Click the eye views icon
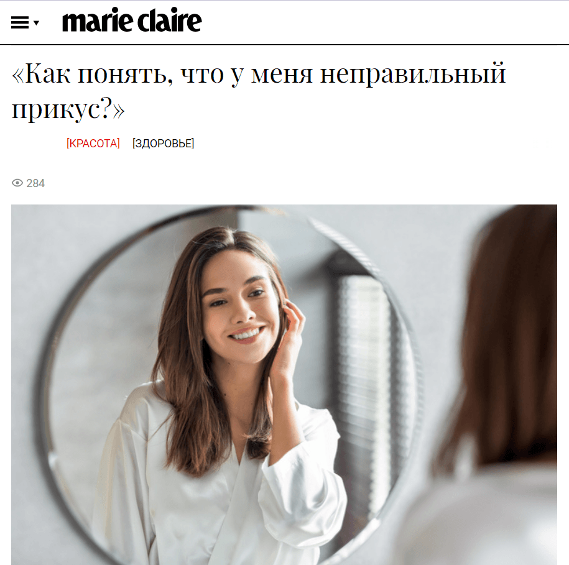569x565 pixels. pyautogui.click(x=17, y=183)
